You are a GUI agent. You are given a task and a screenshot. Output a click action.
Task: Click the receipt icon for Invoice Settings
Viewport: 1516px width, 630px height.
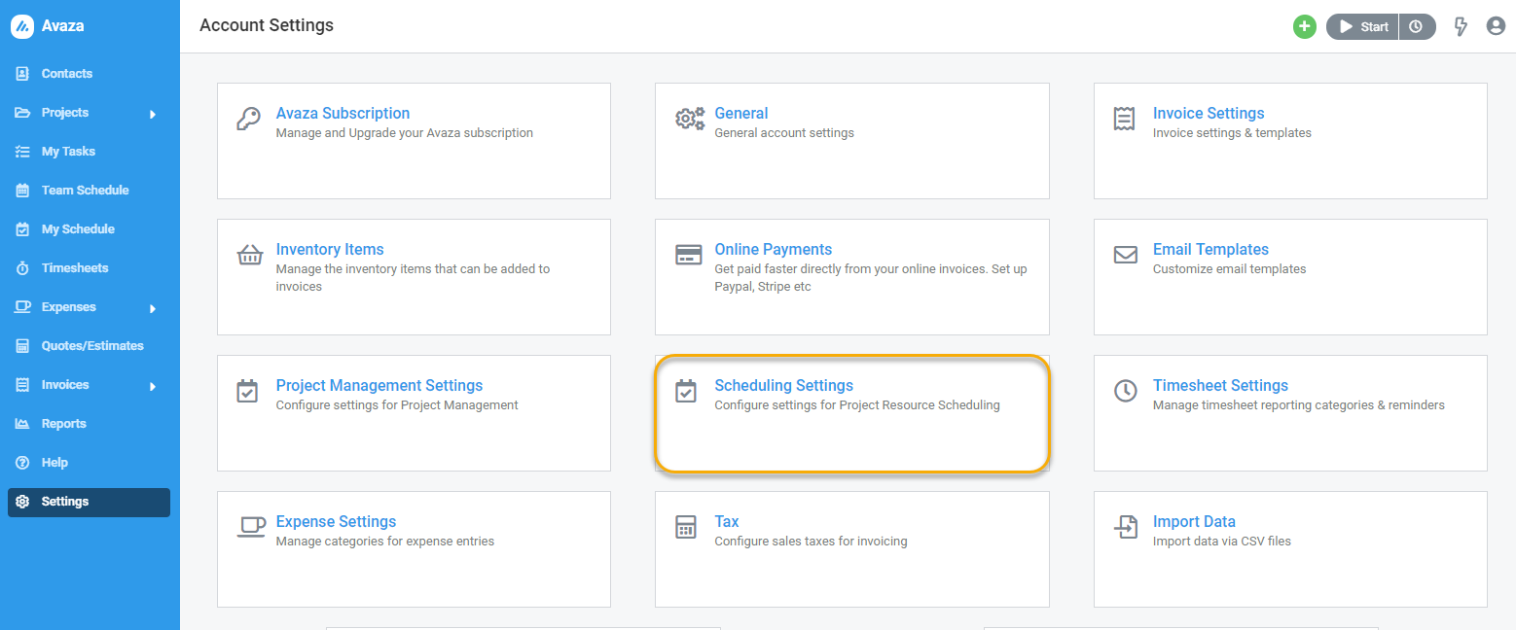(x=1125, y=119)
